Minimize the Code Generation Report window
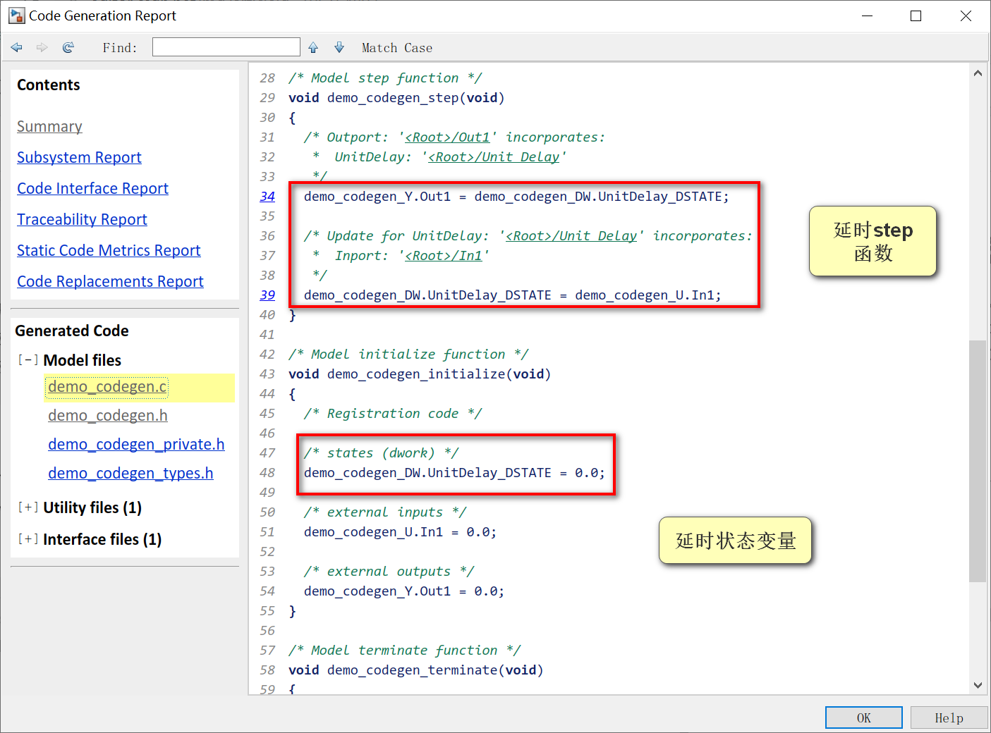This screenshot has width=991, height=733. [x=868, y=16]
